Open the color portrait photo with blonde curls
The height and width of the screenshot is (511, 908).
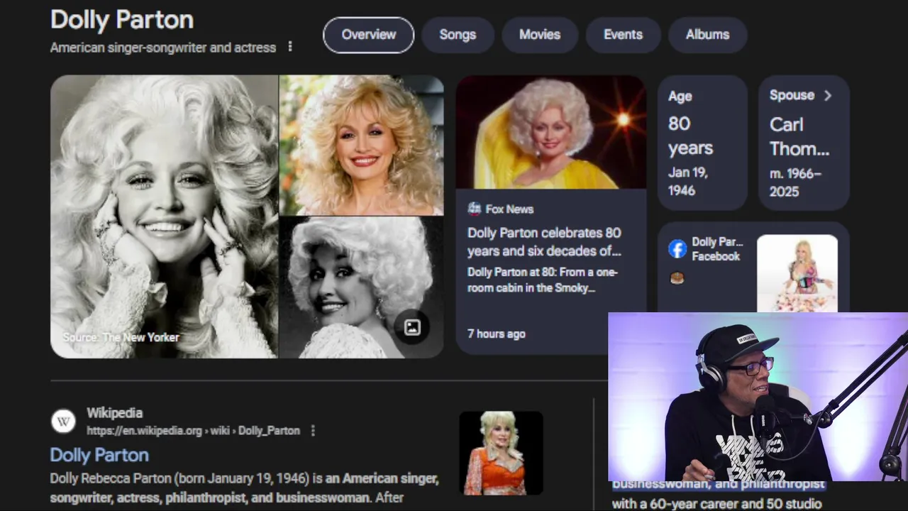point(362,145)
